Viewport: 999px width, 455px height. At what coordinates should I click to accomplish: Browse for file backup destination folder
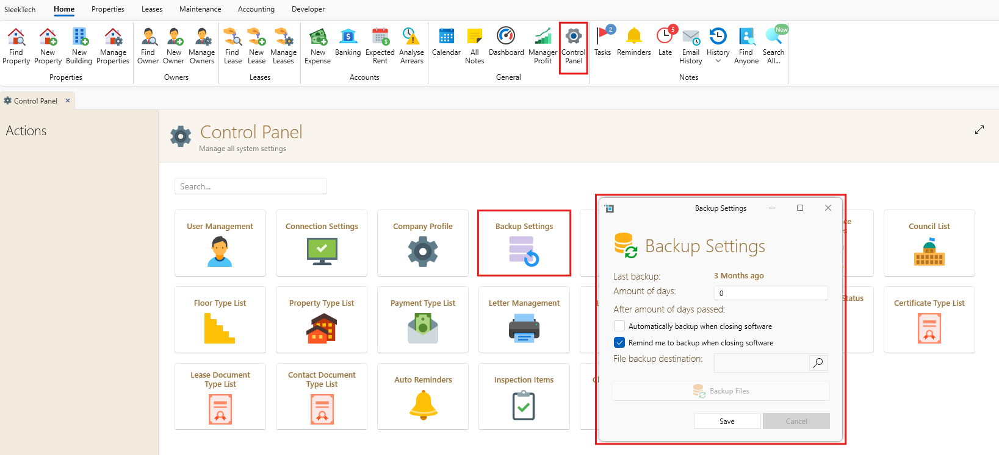point(818,363)
